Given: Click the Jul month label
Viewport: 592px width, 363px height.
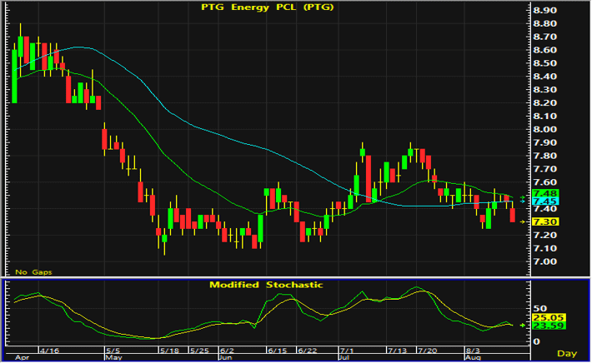Looking at the screenshot, I should pos(344,357).
